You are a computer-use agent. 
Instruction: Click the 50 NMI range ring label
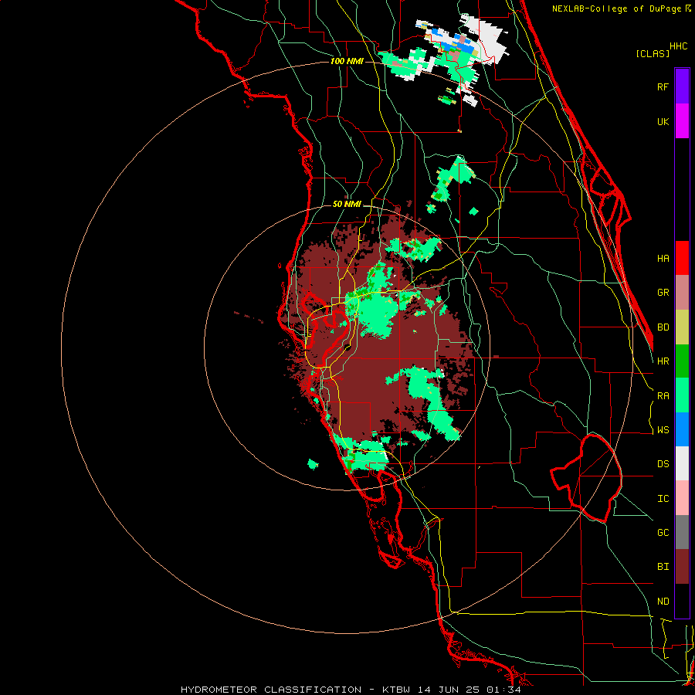347,205
